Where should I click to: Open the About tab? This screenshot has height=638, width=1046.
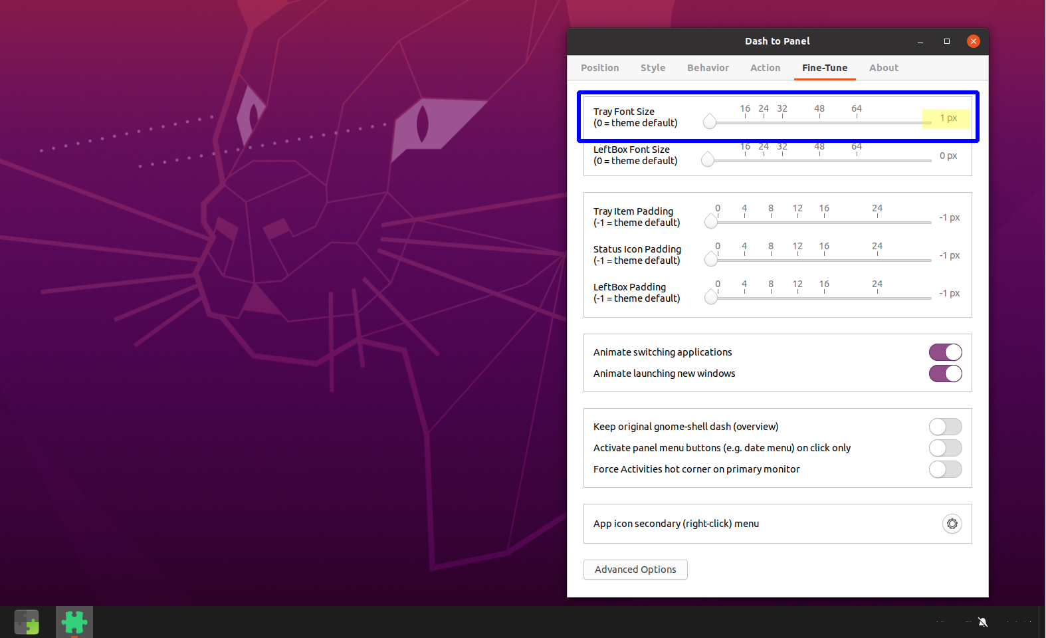point(884,68)
